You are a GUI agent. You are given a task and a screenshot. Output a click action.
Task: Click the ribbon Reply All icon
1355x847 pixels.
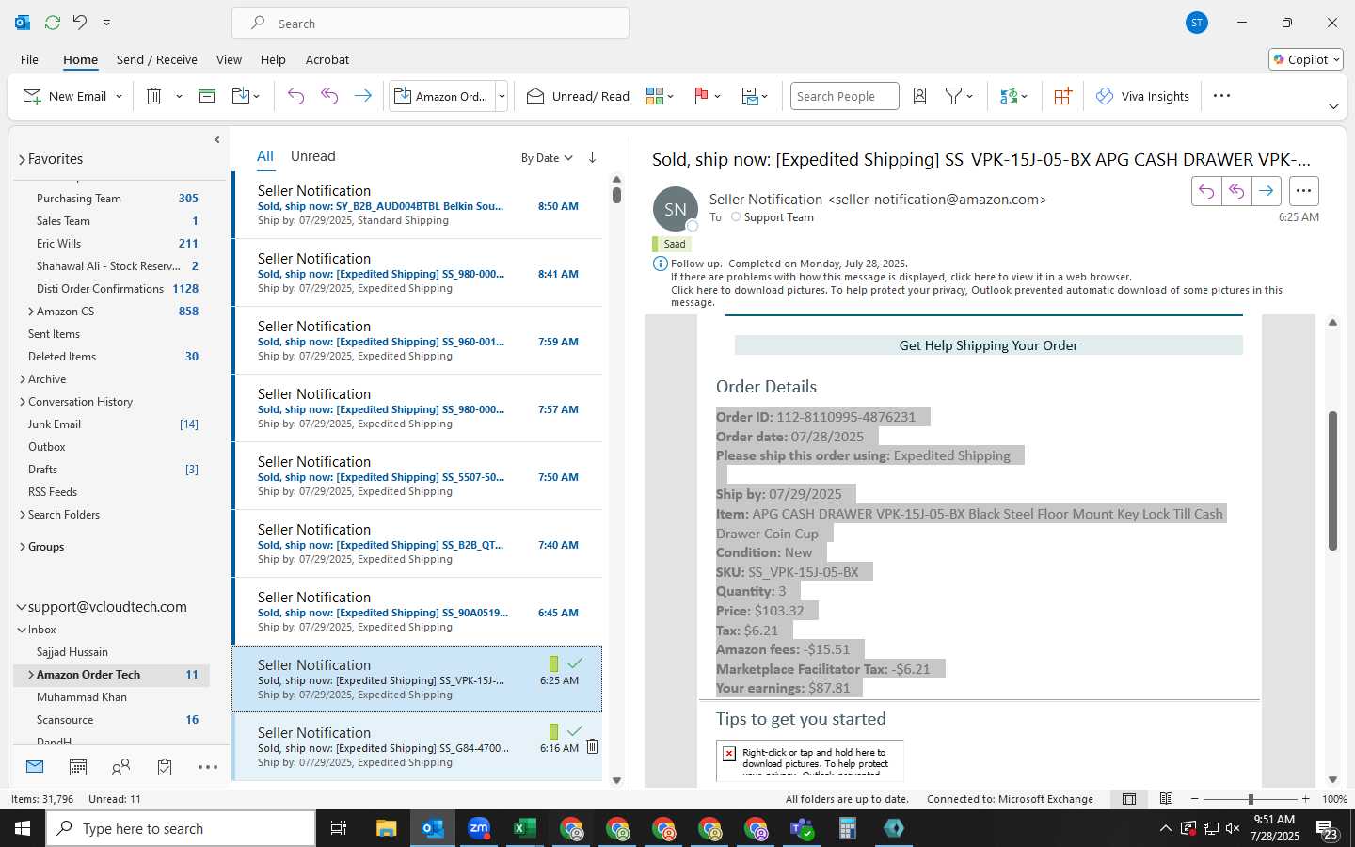[x=329, y=96]
